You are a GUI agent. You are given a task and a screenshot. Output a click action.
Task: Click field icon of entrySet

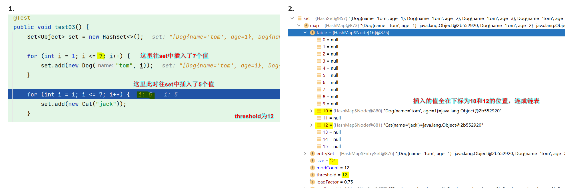point(312,153)
